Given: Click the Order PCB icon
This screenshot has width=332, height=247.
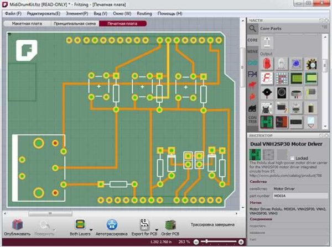Looking at the screenshot, I should pos(170,224).
